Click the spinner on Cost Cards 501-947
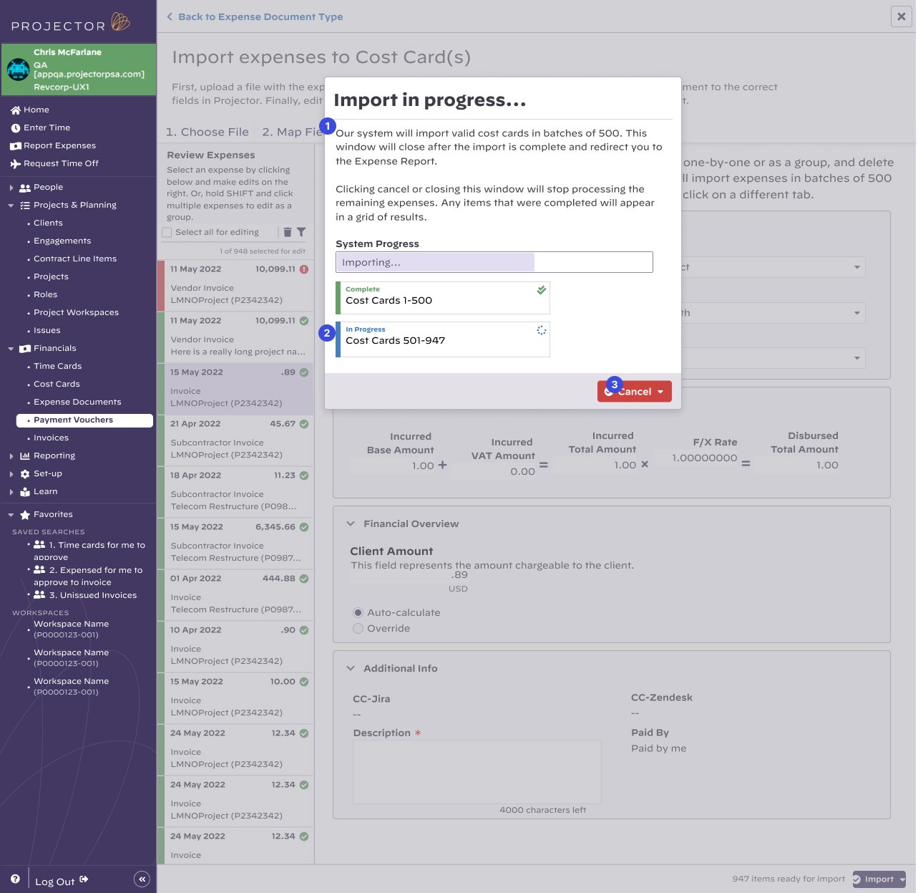The height and width of the screenshot is (893, 918). click(542, 330)
